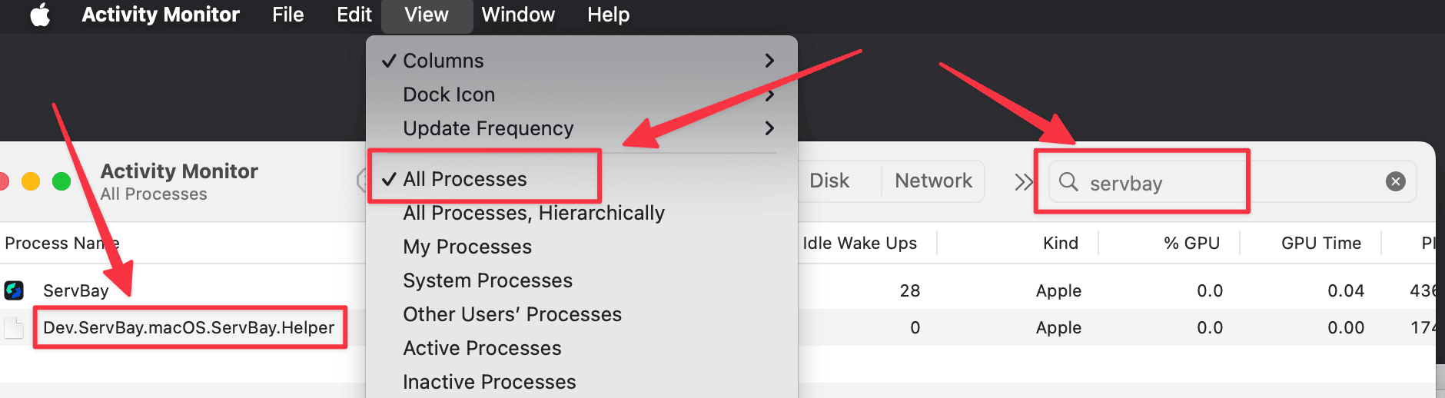Open the Apple menu logo
This screenshot has width=1445, height=398.
(40, 15)
